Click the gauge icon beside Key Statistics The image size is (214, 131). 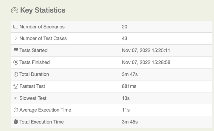pos(15,10)
